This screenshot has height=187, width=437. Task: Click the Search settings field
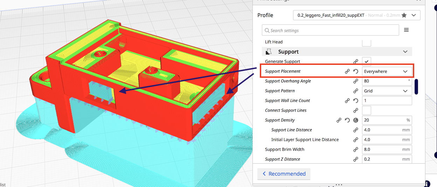(330, 30)
